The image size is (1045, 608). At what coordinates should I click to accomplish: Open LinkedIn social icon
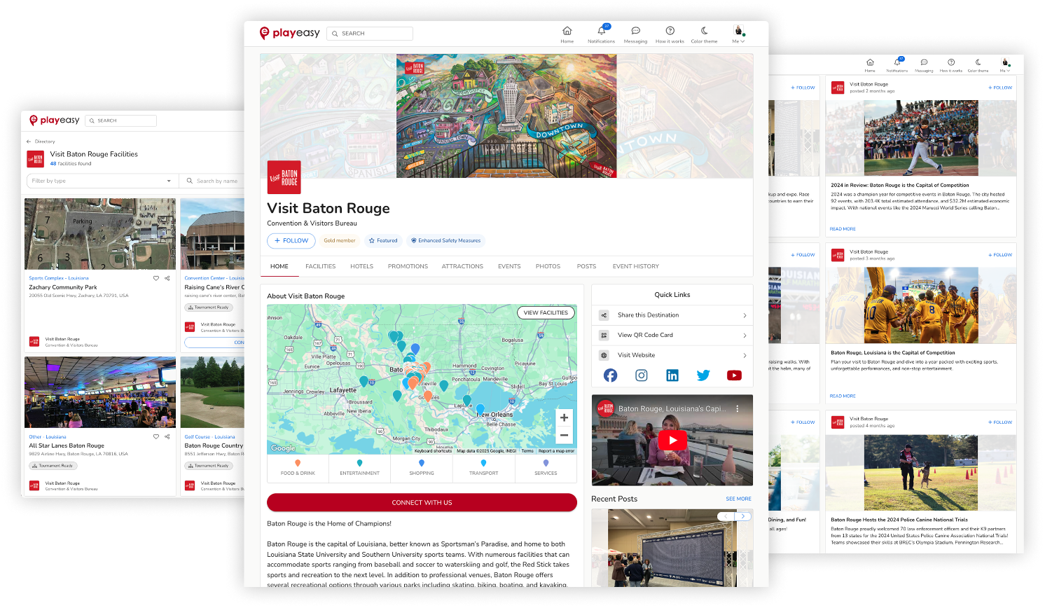[672, 375]
